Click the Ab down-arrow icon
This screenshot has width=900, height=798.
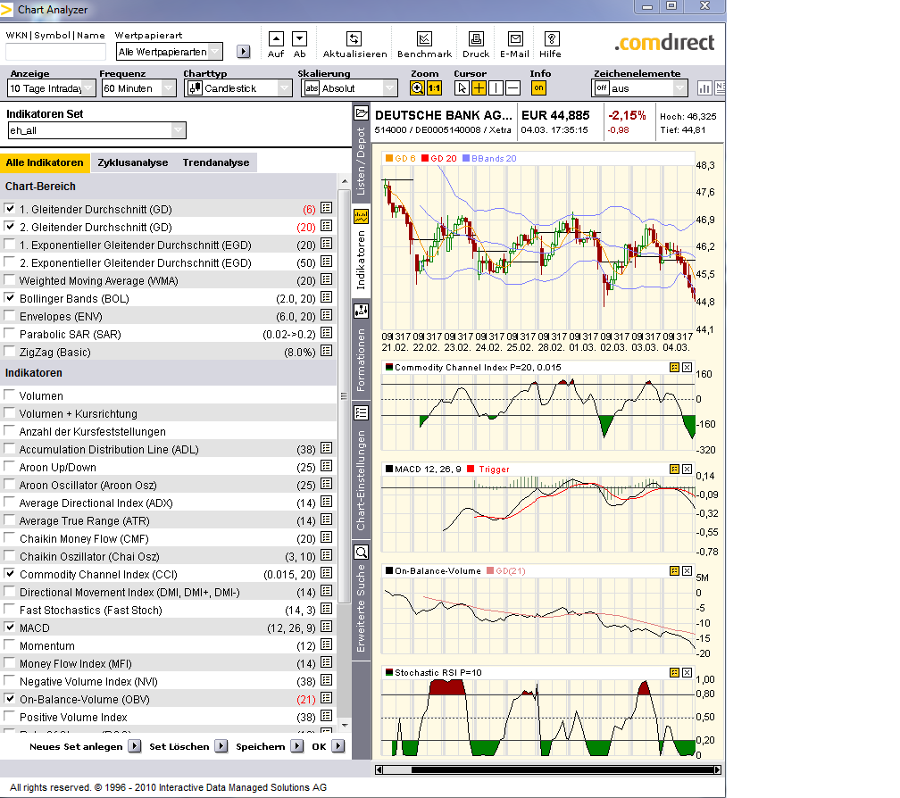[x=300, y=39]
